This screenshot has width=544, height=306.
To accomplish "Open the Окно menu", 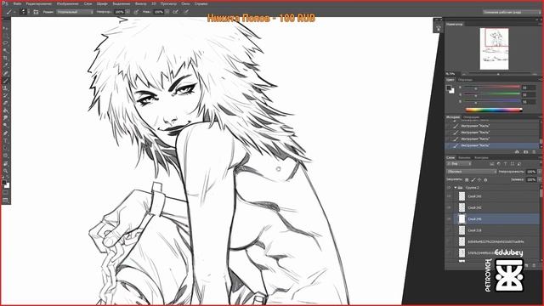I will [185, 3].
